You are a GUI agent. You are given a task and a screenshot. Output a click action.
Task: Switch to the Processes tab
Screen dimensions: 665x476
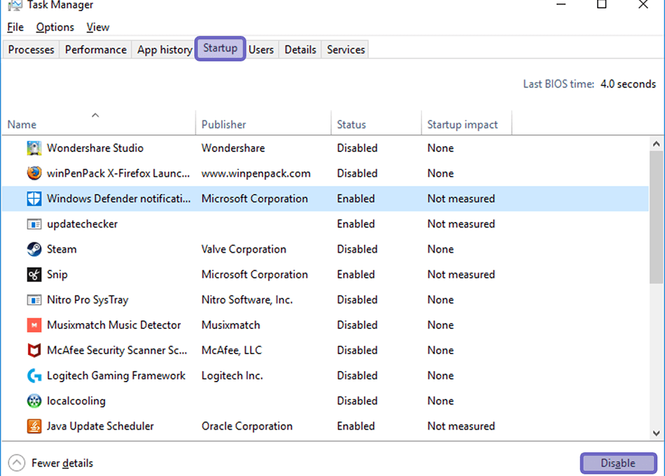pyautogui.click(x=31, y=50)
